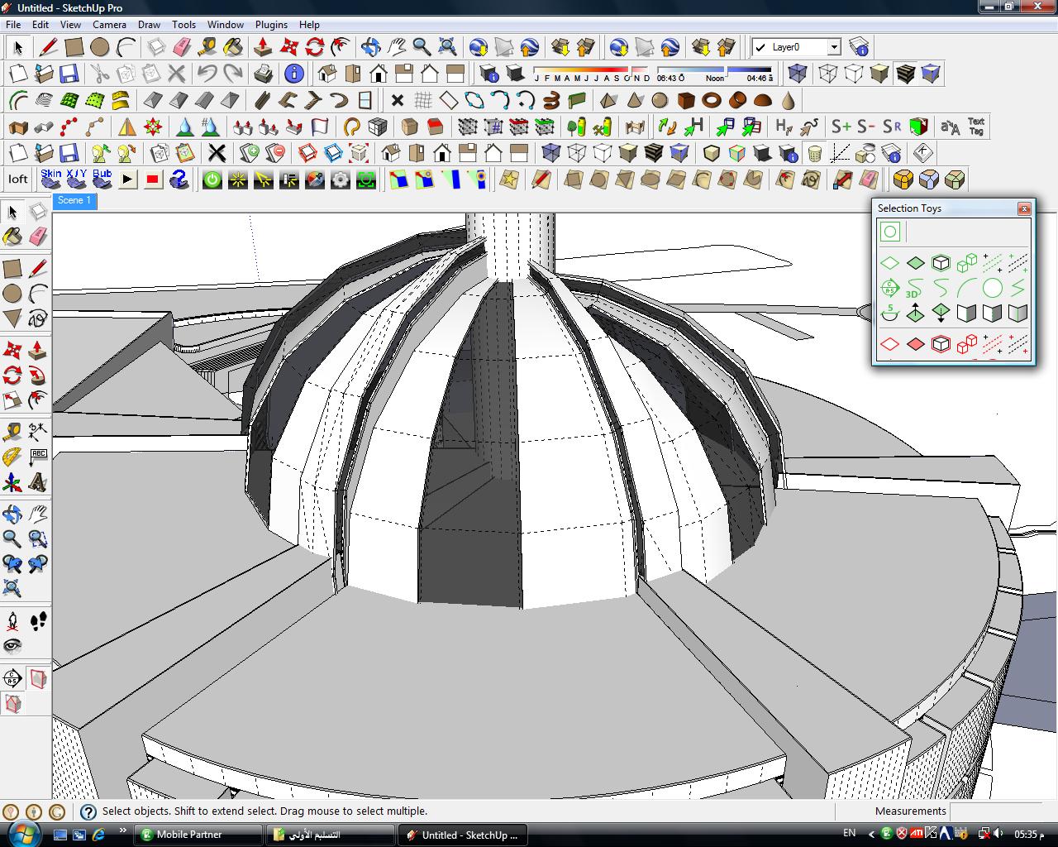The height and width of the screenshot is (847, 1058).
Task: Select Sandbox Smoove tool
Action: tap(94, 101)
